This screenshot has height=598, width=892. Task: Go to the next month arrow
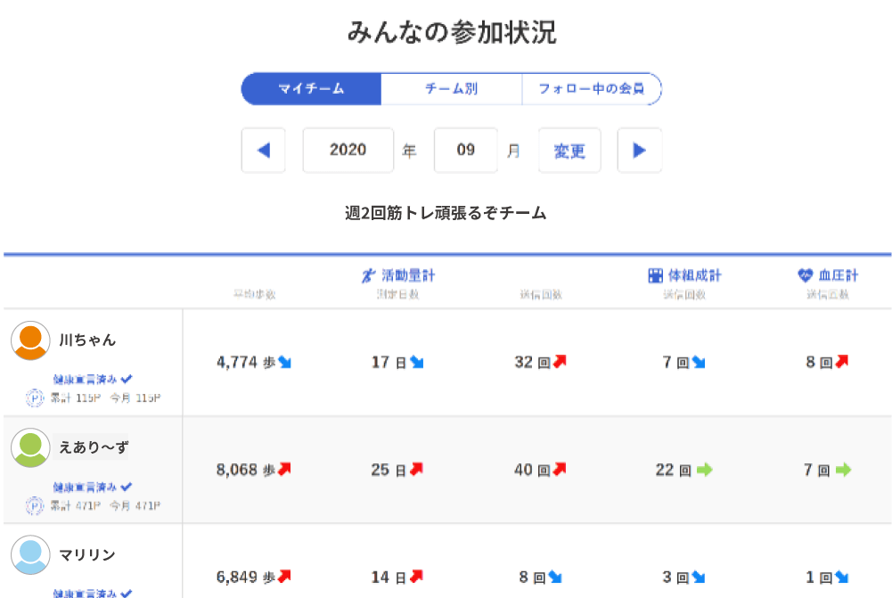click(x=640, y=151)
